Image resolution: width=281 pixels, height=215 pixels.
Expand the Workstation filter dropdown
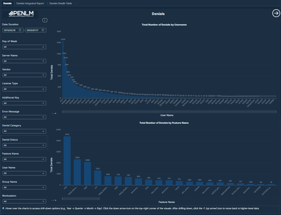(24, 201)
